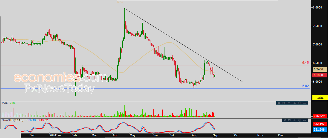Click the K:35.19 stochastic reading
The height and width of the screenshot is (138, 328).
(31, 120)
